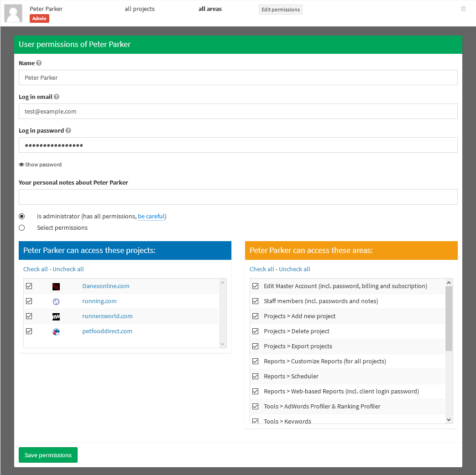476x475 pixels.
Task: Click the personal notes input field
Action: [x=238, y=197]
